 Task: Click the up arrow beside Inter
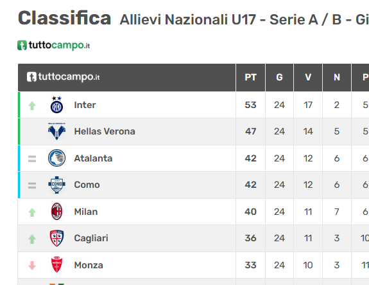point(32,106)
